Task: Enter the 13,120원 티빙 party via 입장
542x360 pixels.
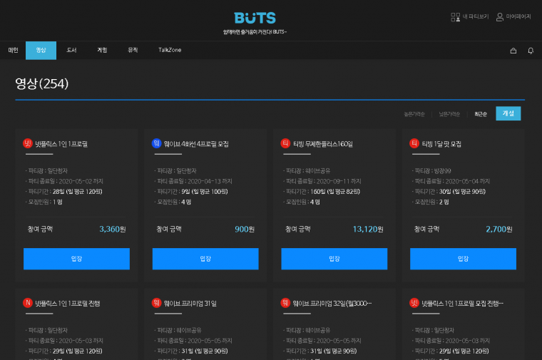Action: click(334, 259)
